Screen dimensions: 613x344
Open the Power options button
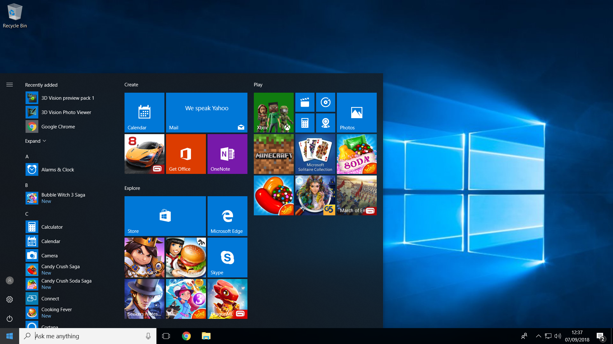coord(10,319)
